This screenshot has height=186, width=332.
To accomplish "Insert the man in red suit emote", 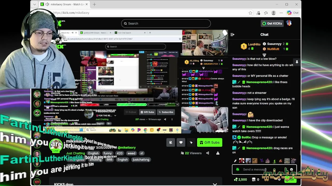I will point(242,161).
